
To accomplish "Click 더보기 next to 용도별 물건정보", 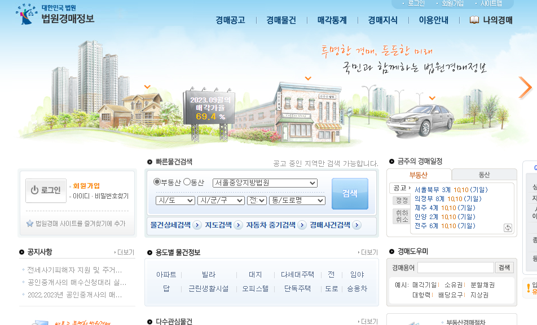I will 368,252.
